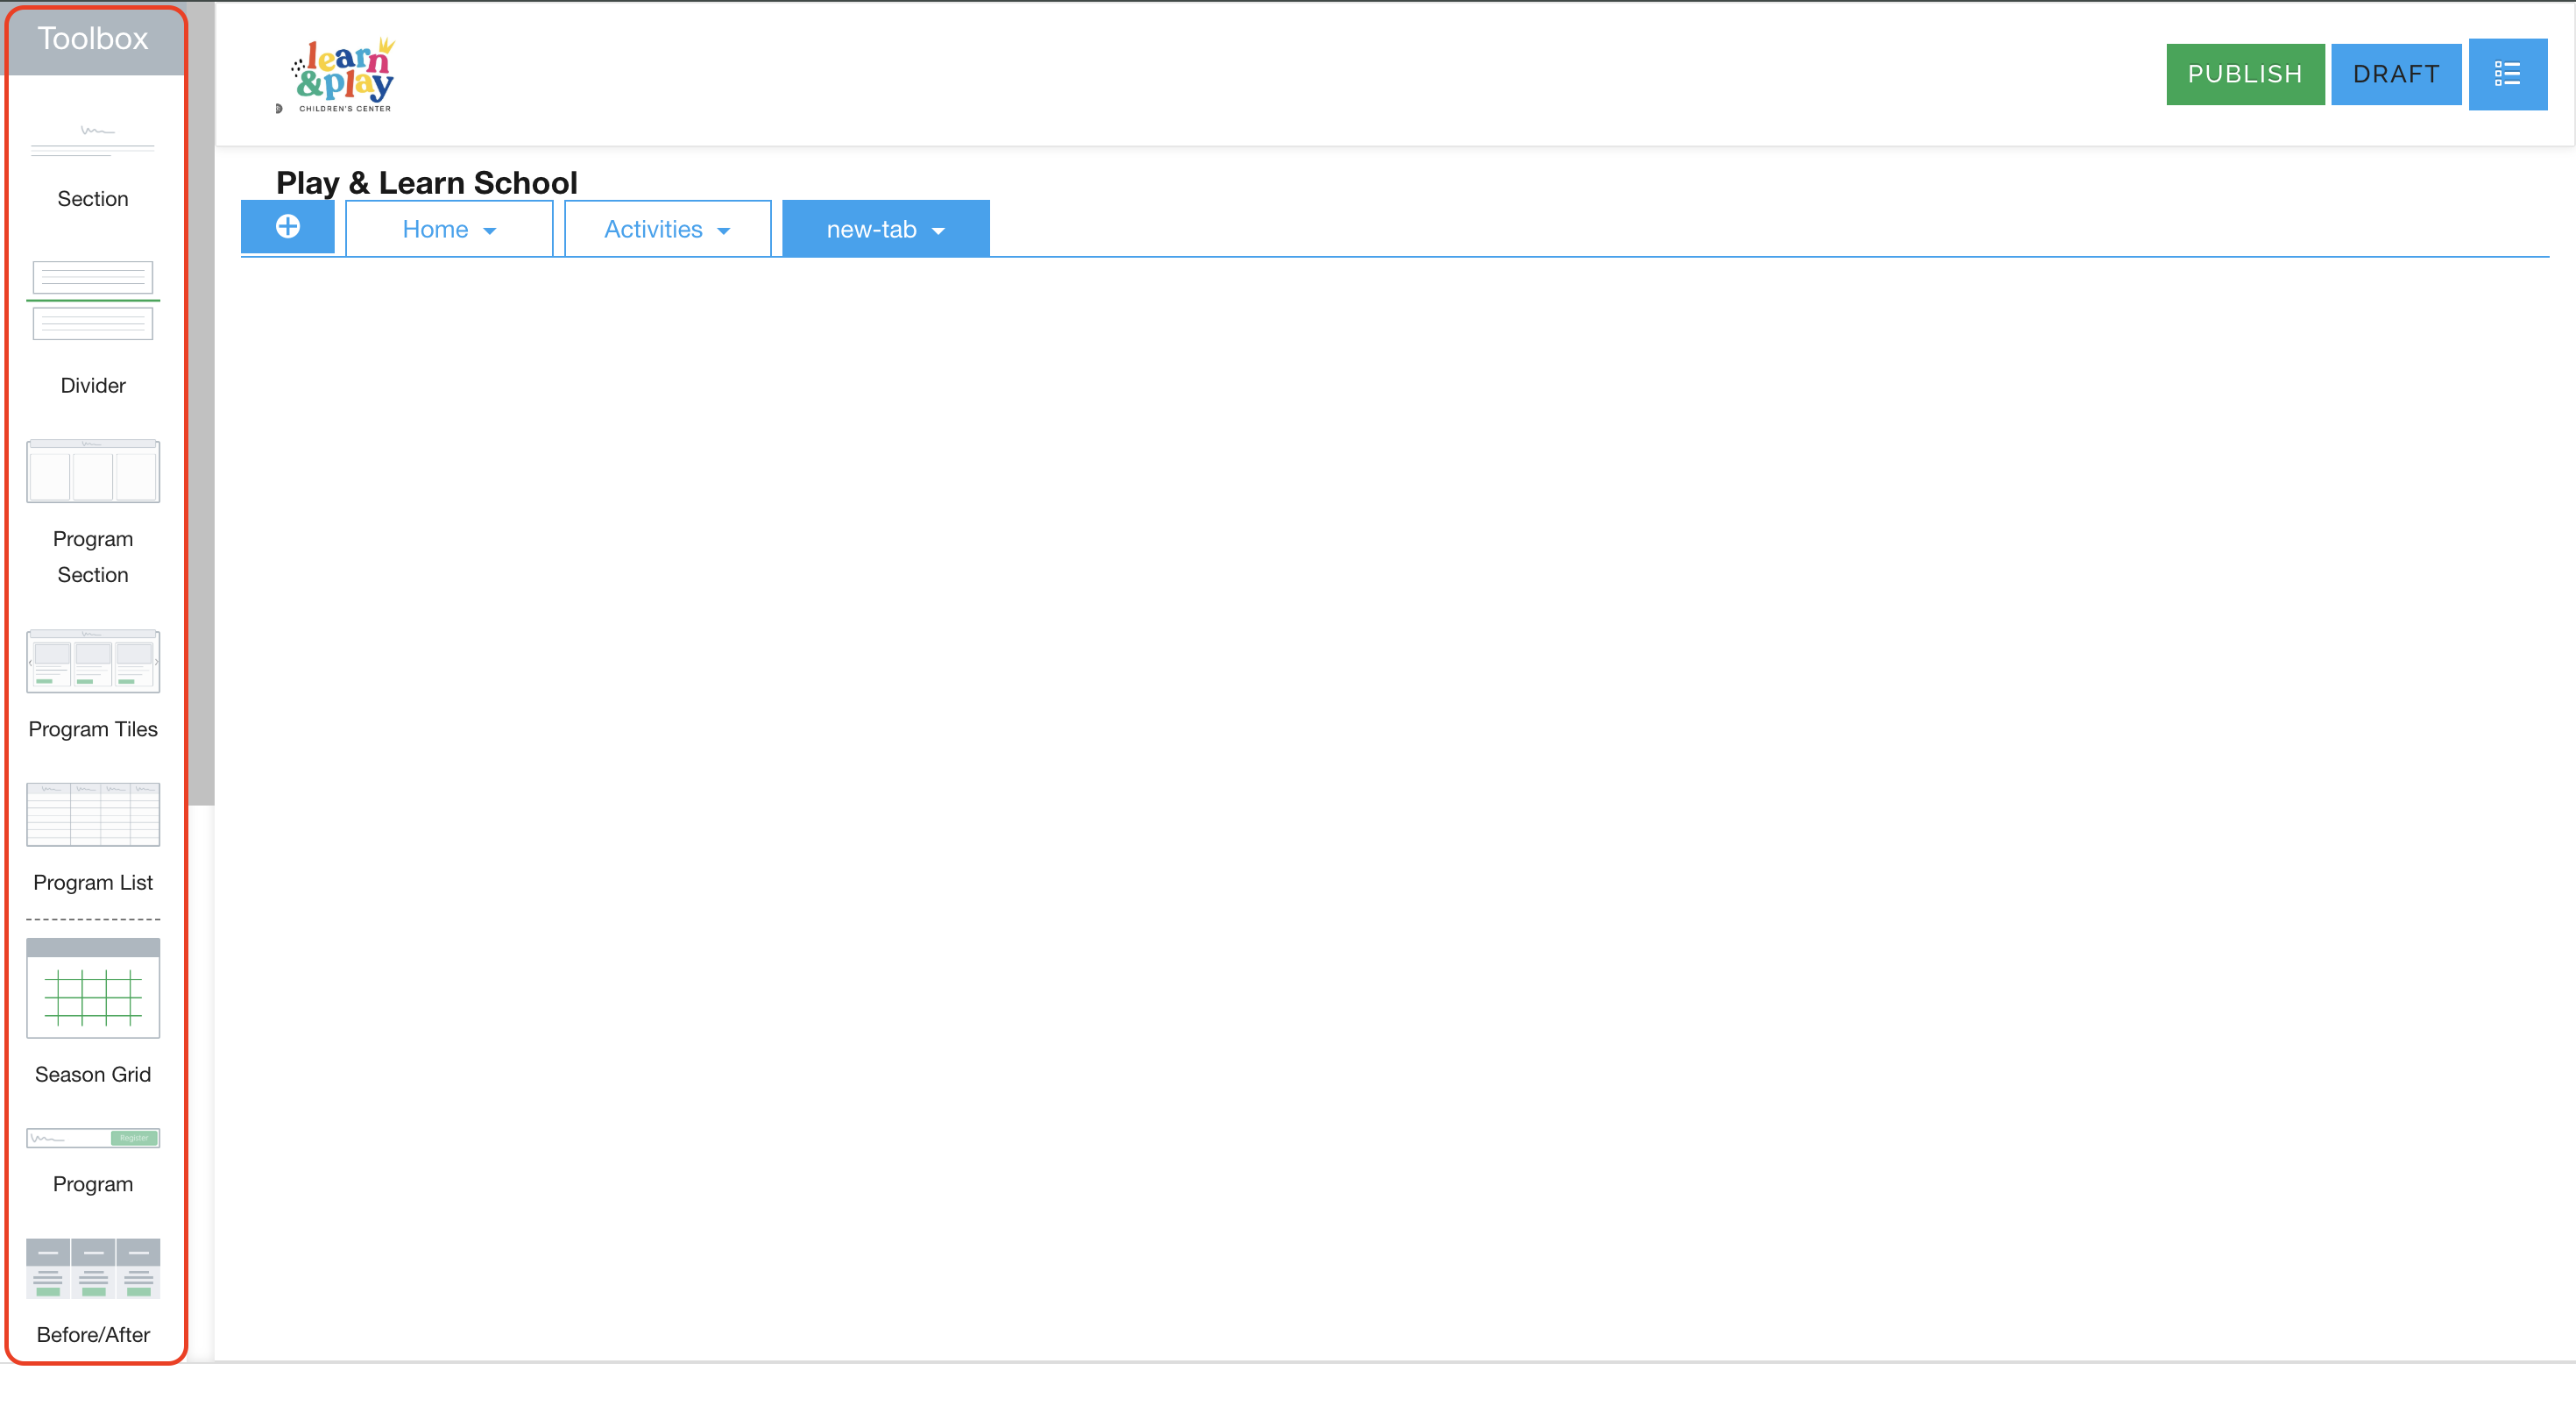2576x1406 pixels.
Task: Click the green PUBLISH button
Action: point(2244,74)
